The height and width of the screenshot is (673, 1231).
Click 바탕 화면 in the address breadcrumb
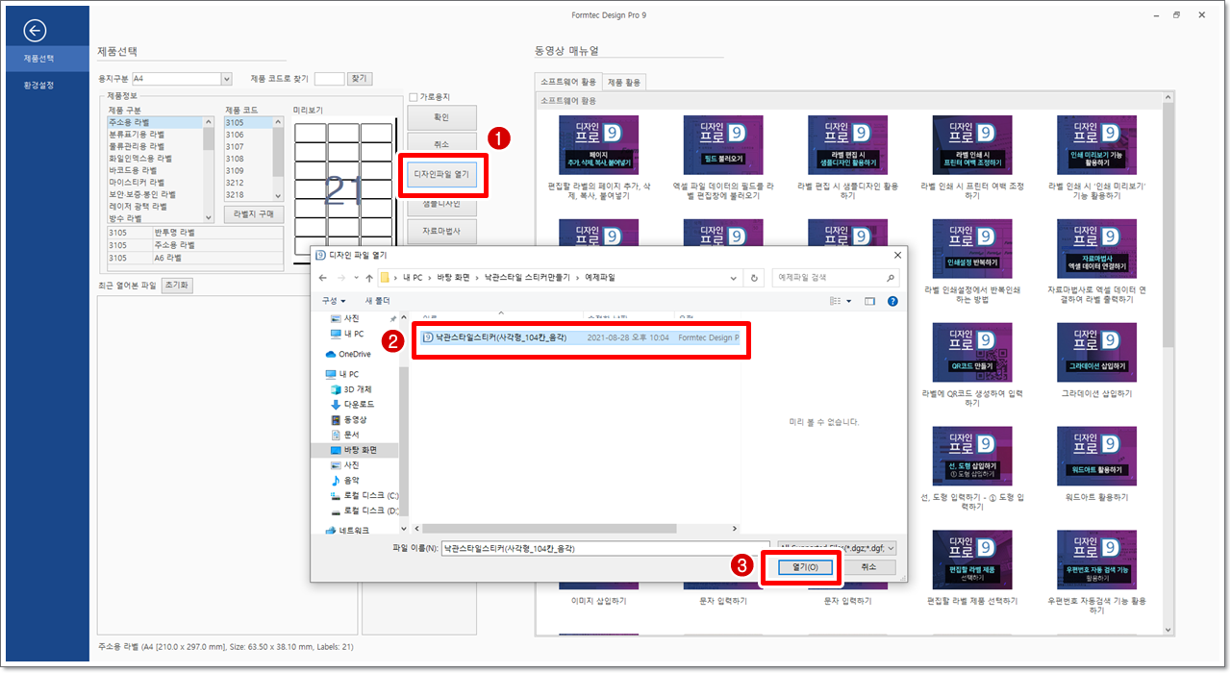coord(453,278)
